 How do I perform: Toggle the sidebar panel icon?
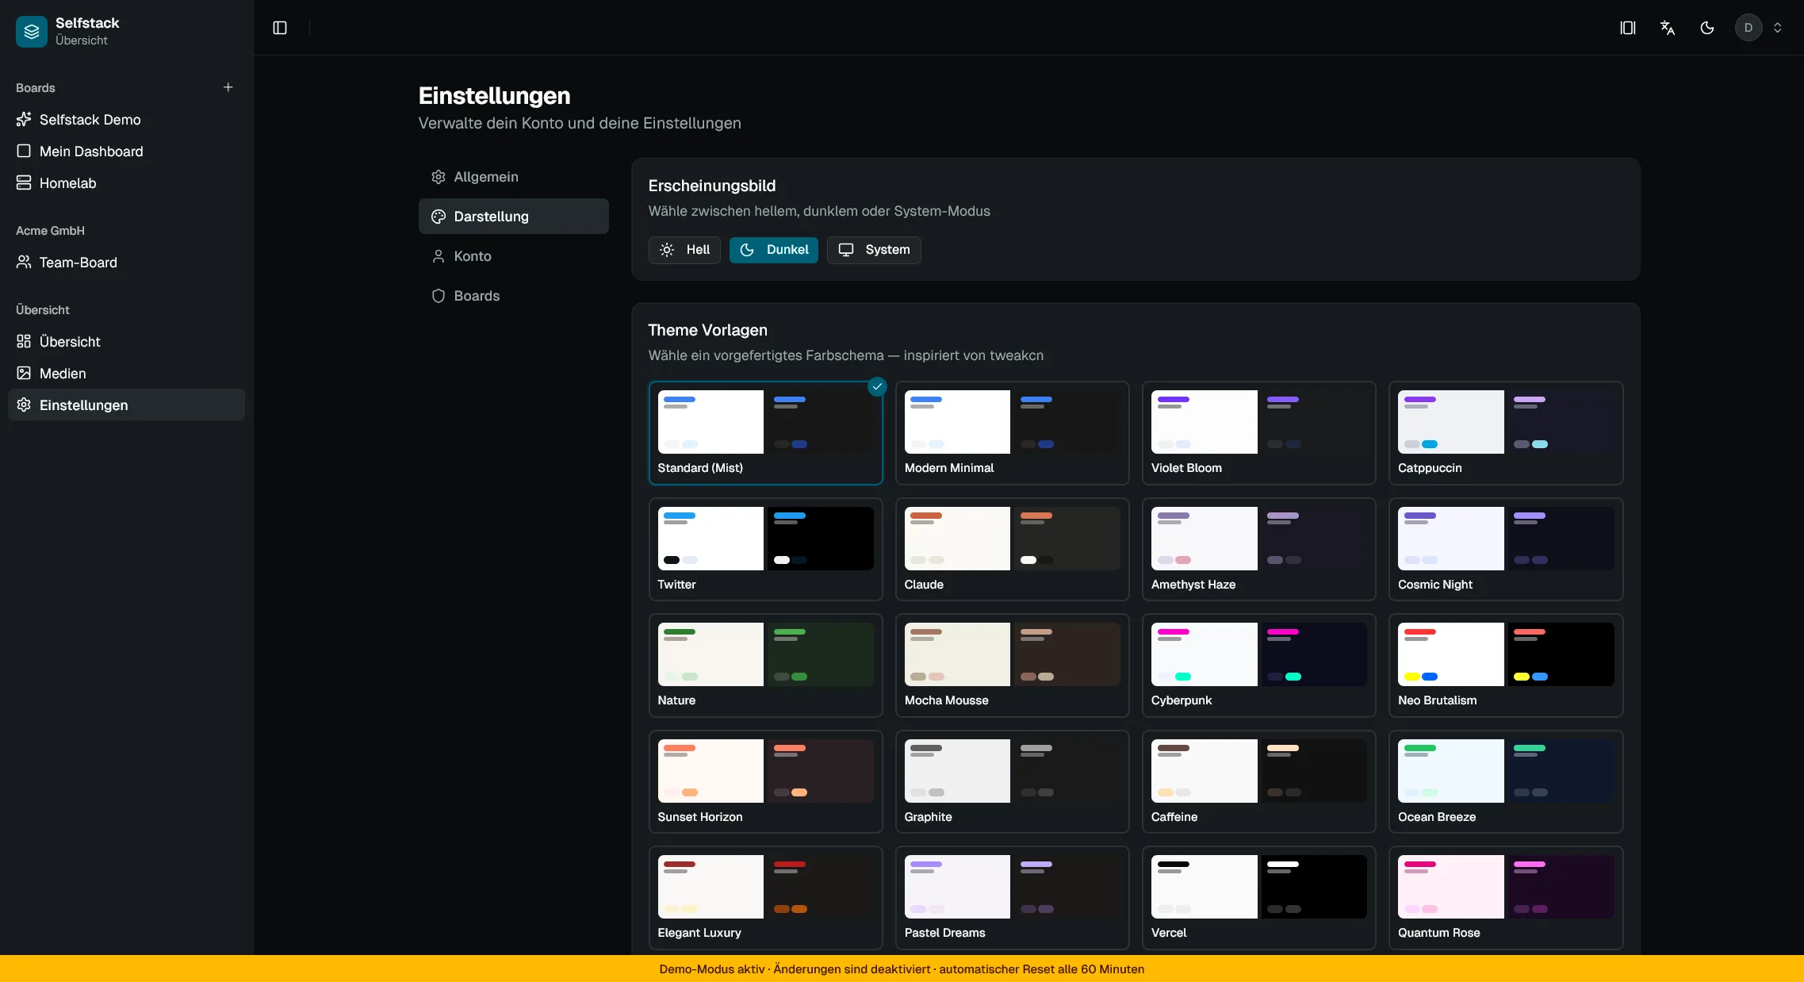(x=280, y=28)
